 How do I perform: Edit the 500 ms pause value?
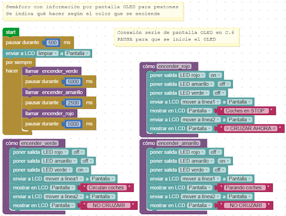click(x=52, y=42)
